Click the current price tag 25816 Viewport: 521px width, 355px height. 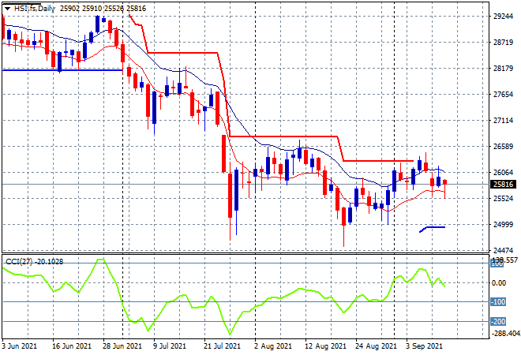coord(504,185)
